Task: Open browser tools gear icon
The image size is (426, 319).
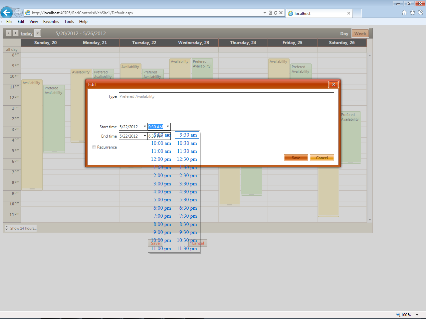Action: point(421,13)
